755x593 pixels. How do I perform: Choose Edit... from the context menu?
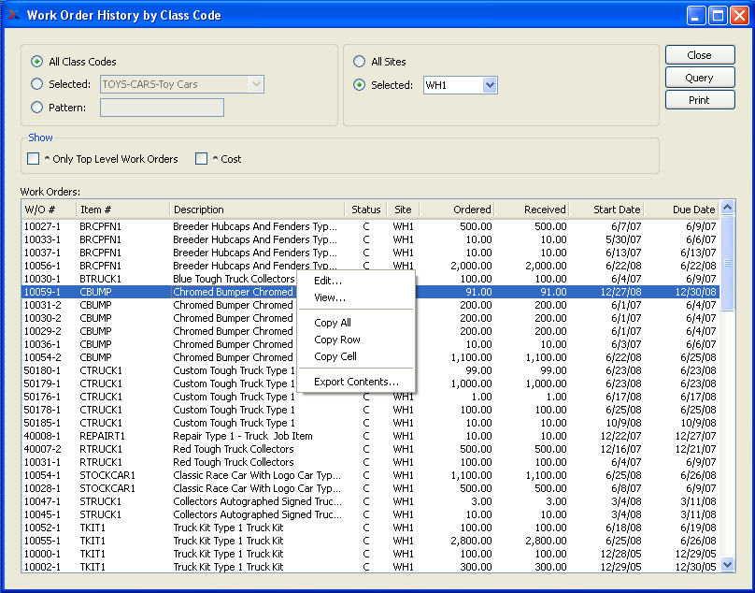tap(328, 281)
